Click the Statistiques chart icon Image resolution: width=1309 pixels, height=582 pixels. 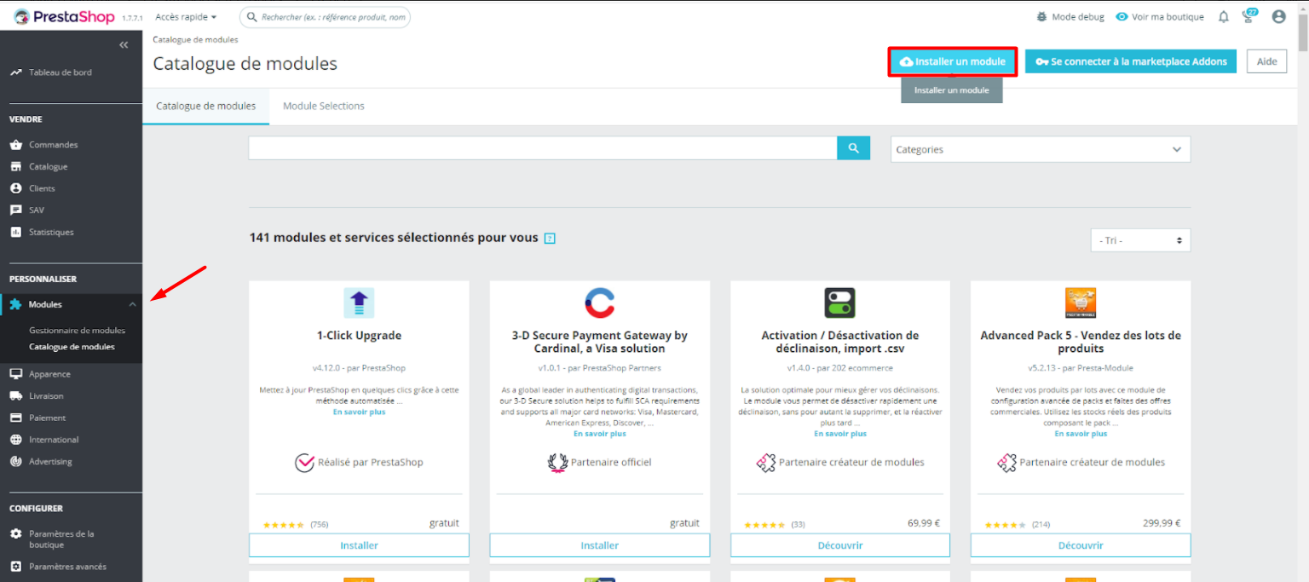click(x=15, y=232)
